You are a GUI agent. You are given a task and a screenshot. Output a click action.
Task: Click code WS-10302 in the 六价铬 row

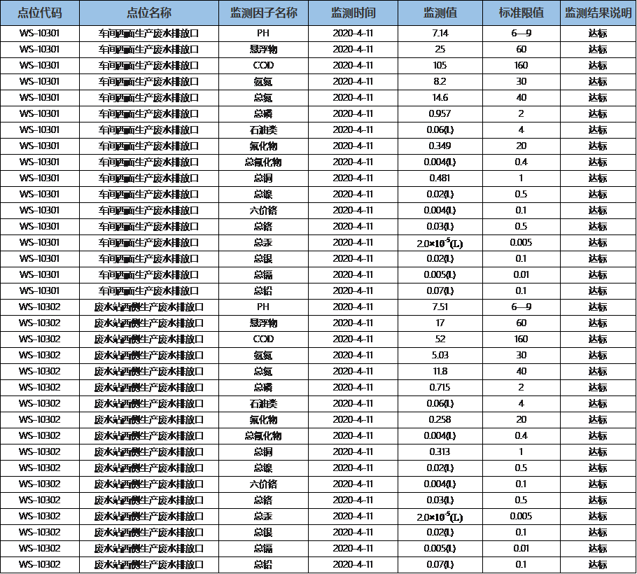(x=39, y=484)
